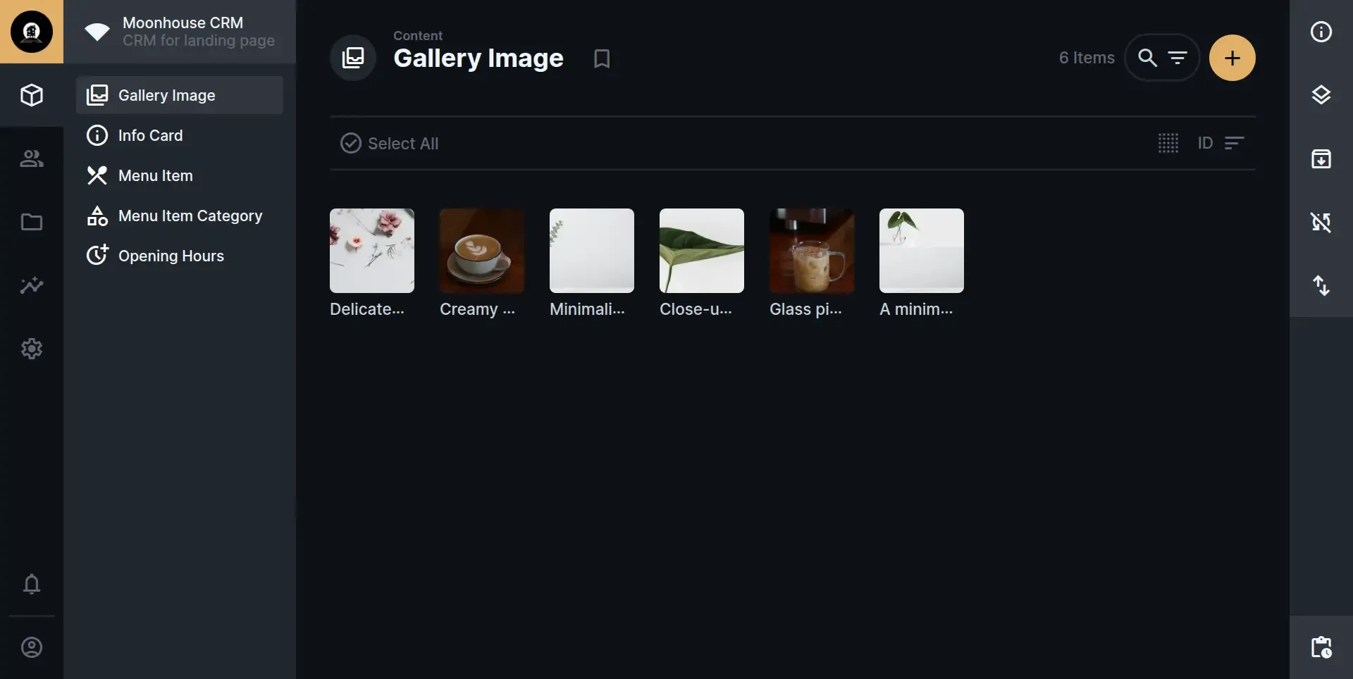The height and width of the screenshot is (679, 1353).
Task: Open Menu Item collection
Action: [x=155, y=175]
